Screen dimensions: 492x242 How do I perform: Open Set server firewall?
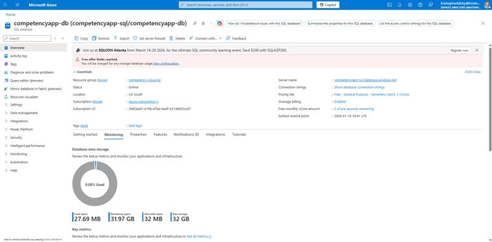point(149,38)
